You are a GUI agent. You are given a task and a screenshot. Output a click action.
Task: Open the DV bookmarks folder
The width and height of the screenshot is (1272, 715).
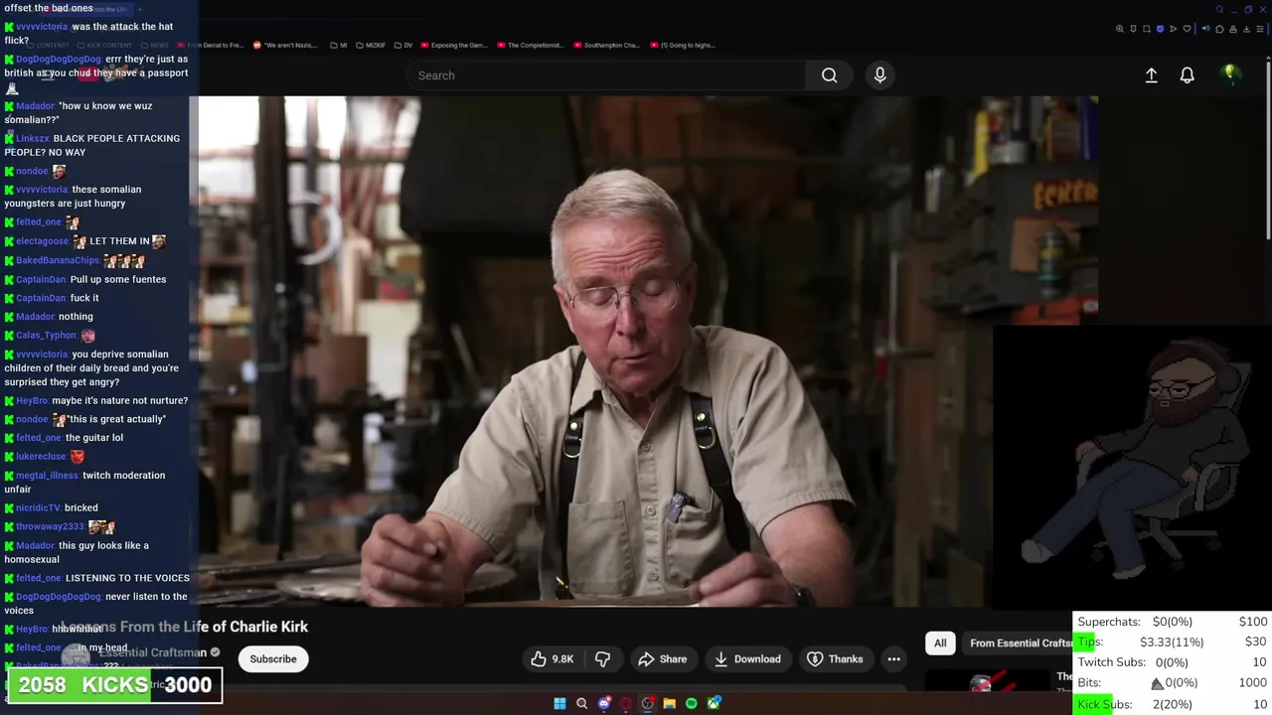(403, 45)
